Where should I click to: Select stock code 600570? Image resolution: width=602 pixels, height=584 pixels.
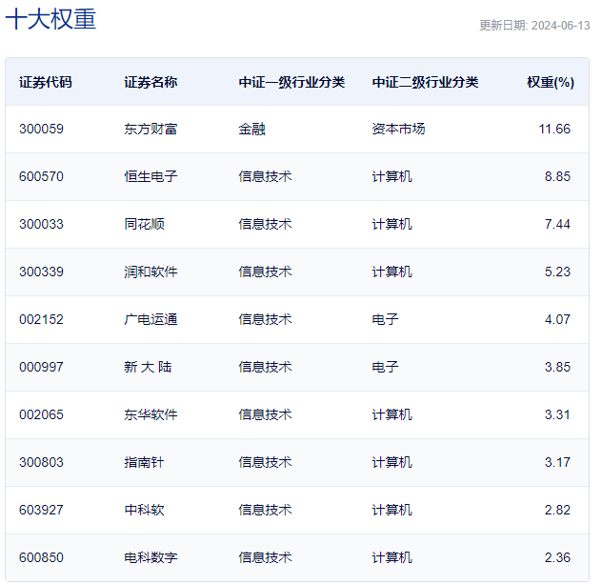41,176
